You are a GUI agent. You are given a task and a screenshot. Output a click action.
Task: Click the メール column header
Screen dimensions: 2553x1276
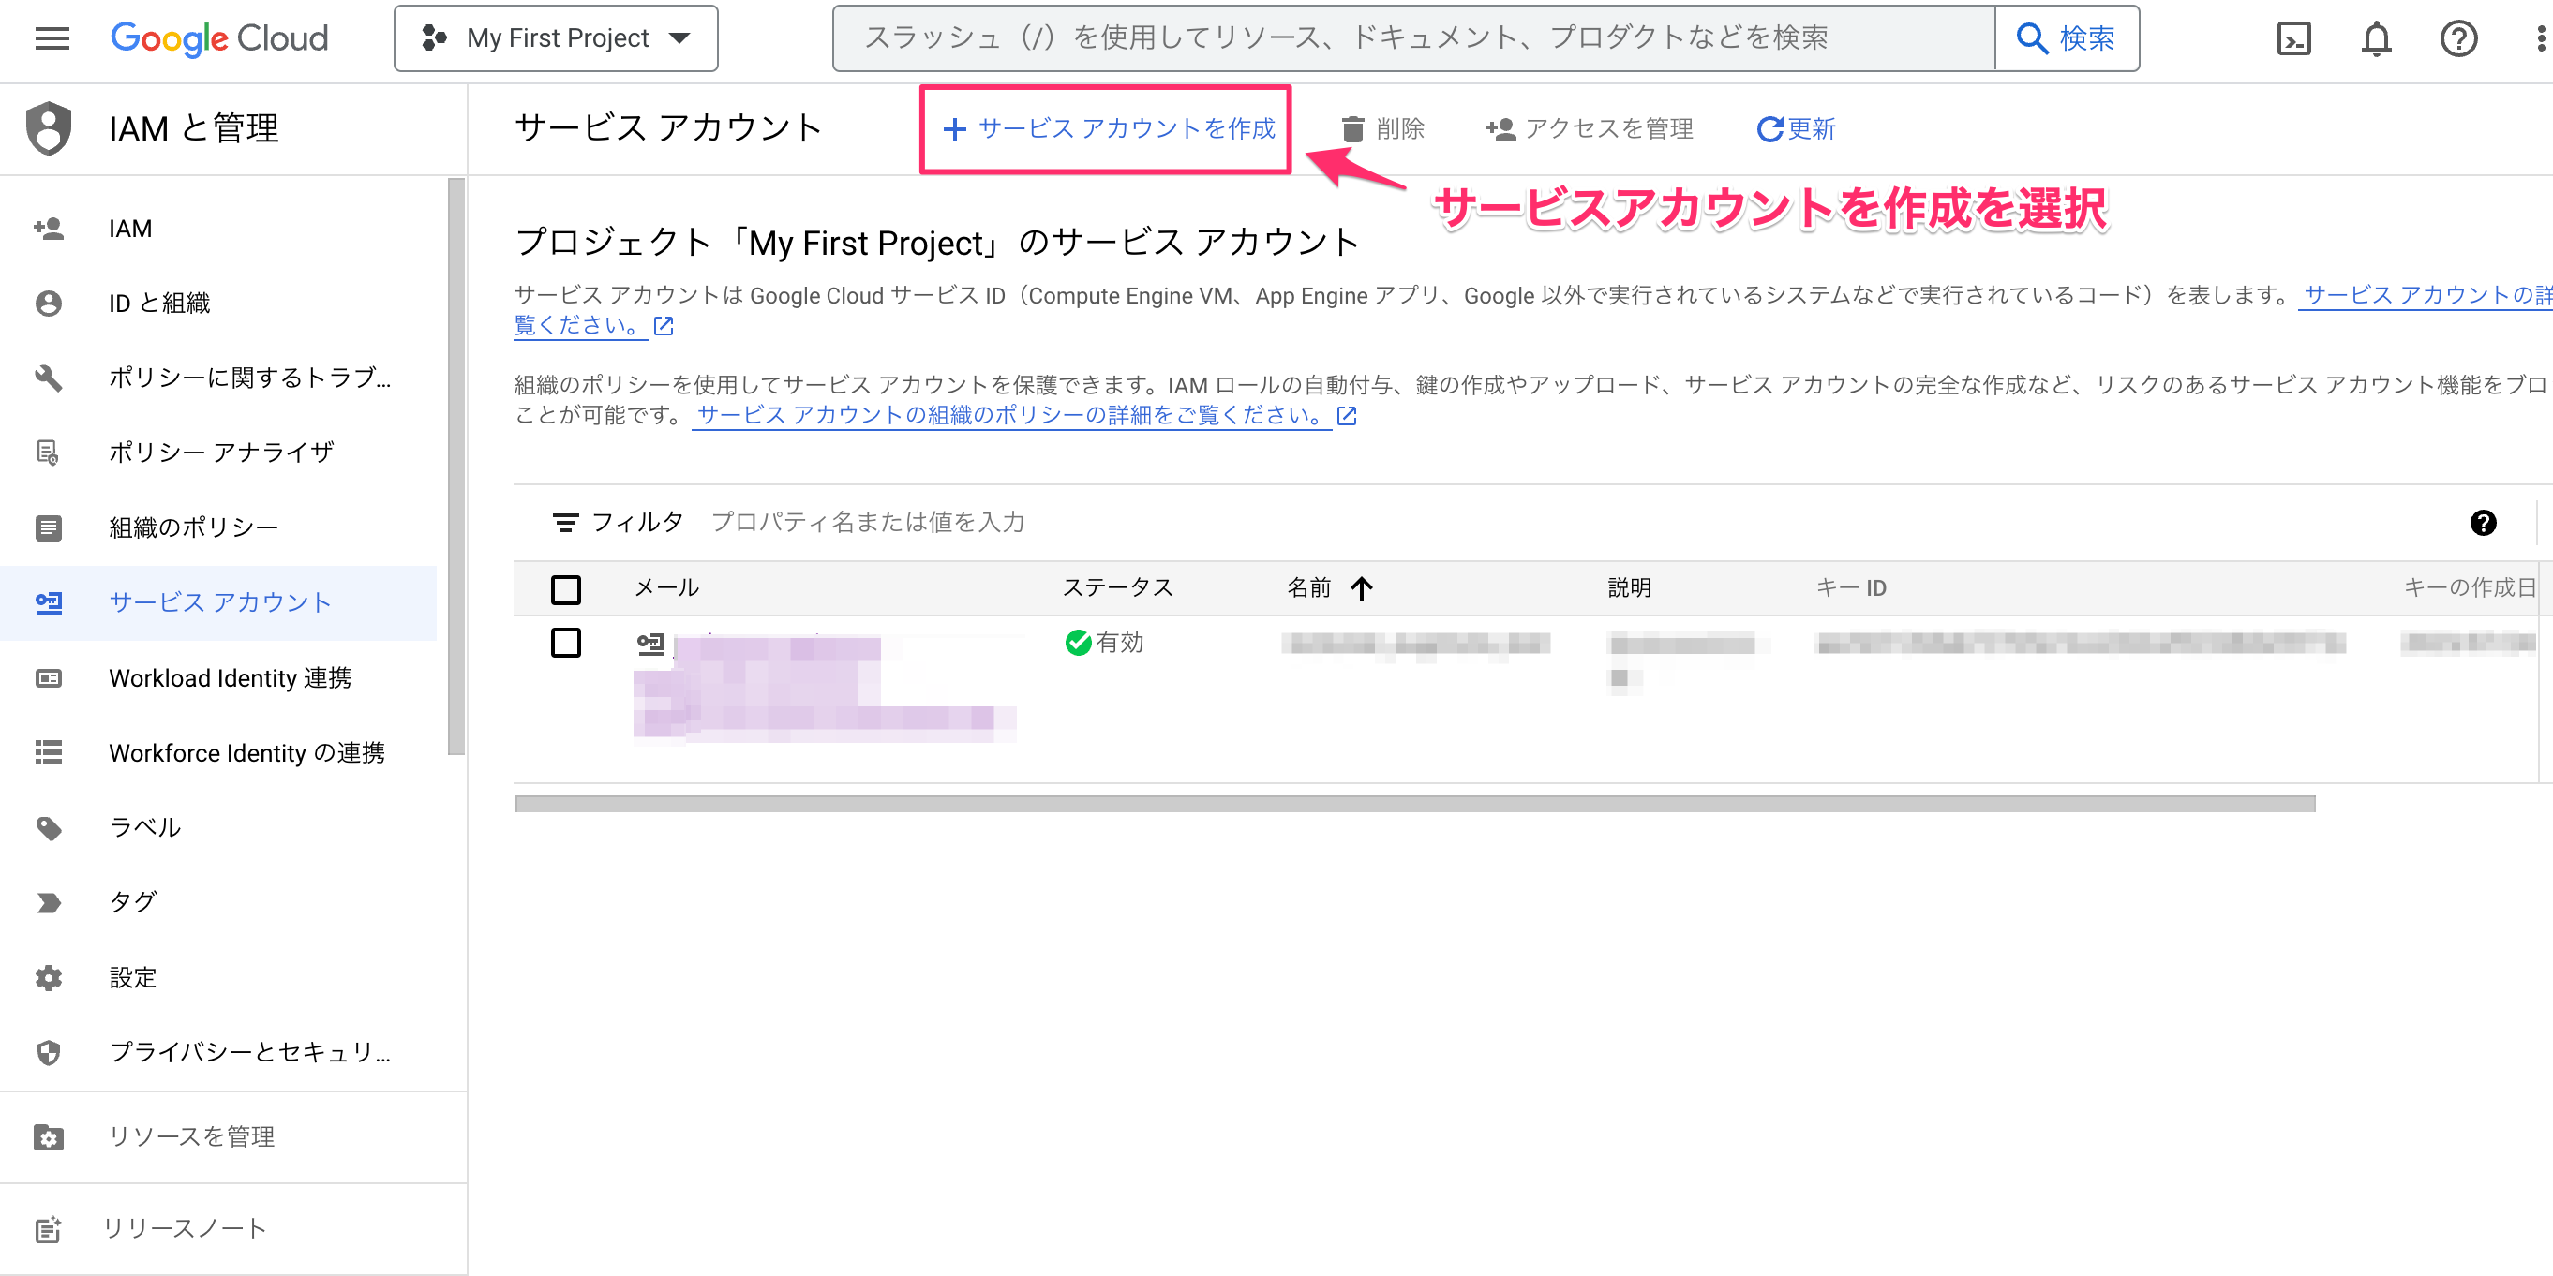[667, 587]
